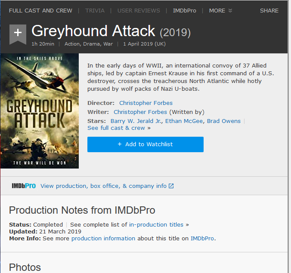Click the SHARE button
This screenshot has width=291, height=273.
[269, 10]
